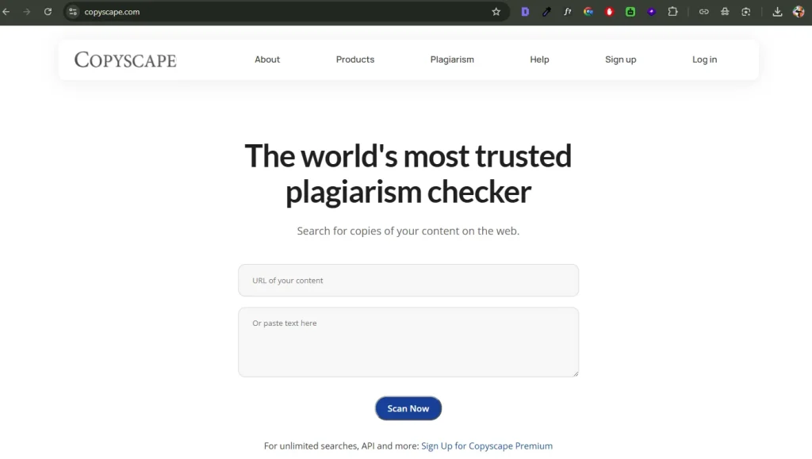Open the red hand blocker extension
The image size is (812, 459).
pyautogui.click(x=610, y=11)
